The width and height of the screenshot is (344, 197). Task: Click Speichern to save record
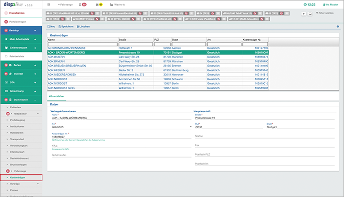(x=66, y=26)
